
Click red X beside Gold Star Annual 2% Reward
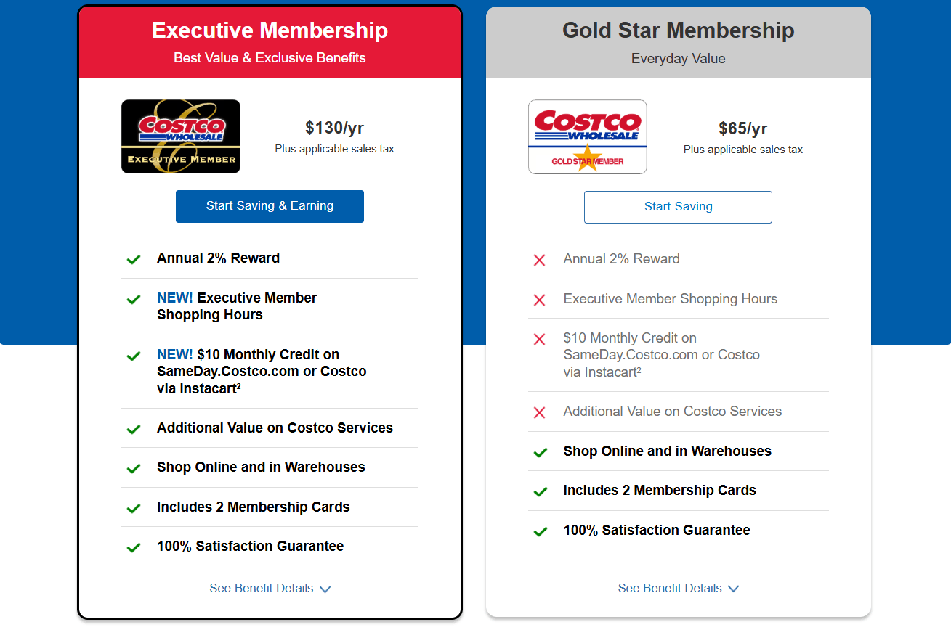pyautogui.click(x=539, y=260)
